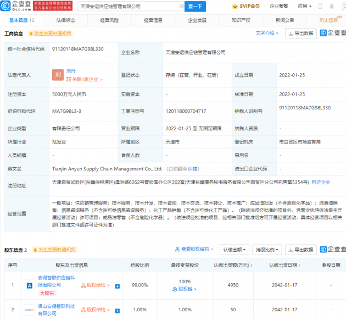Open 股权结构 link for 佛山安得智联 row
The image size is (346, 319).
click(96, 310)
